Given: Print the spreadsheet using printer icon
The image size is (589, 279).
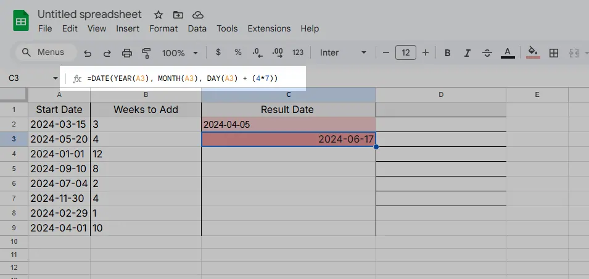Looking at the screenshot, I should (127, 53).
